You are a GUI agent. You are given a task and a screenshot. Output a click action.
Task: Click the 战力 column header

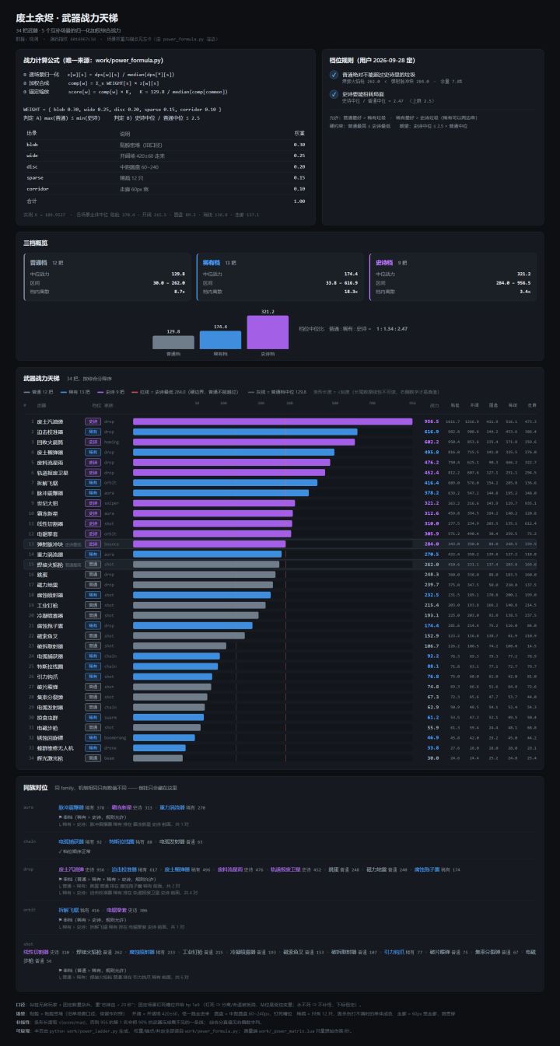434,405
